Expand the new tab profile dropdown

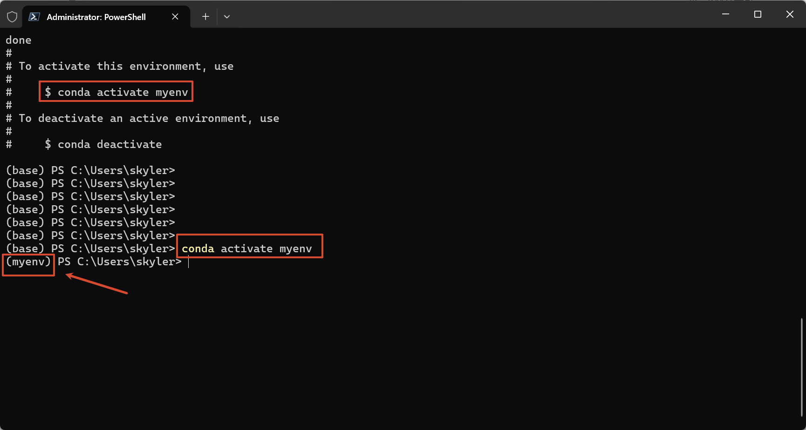(227, 17)
